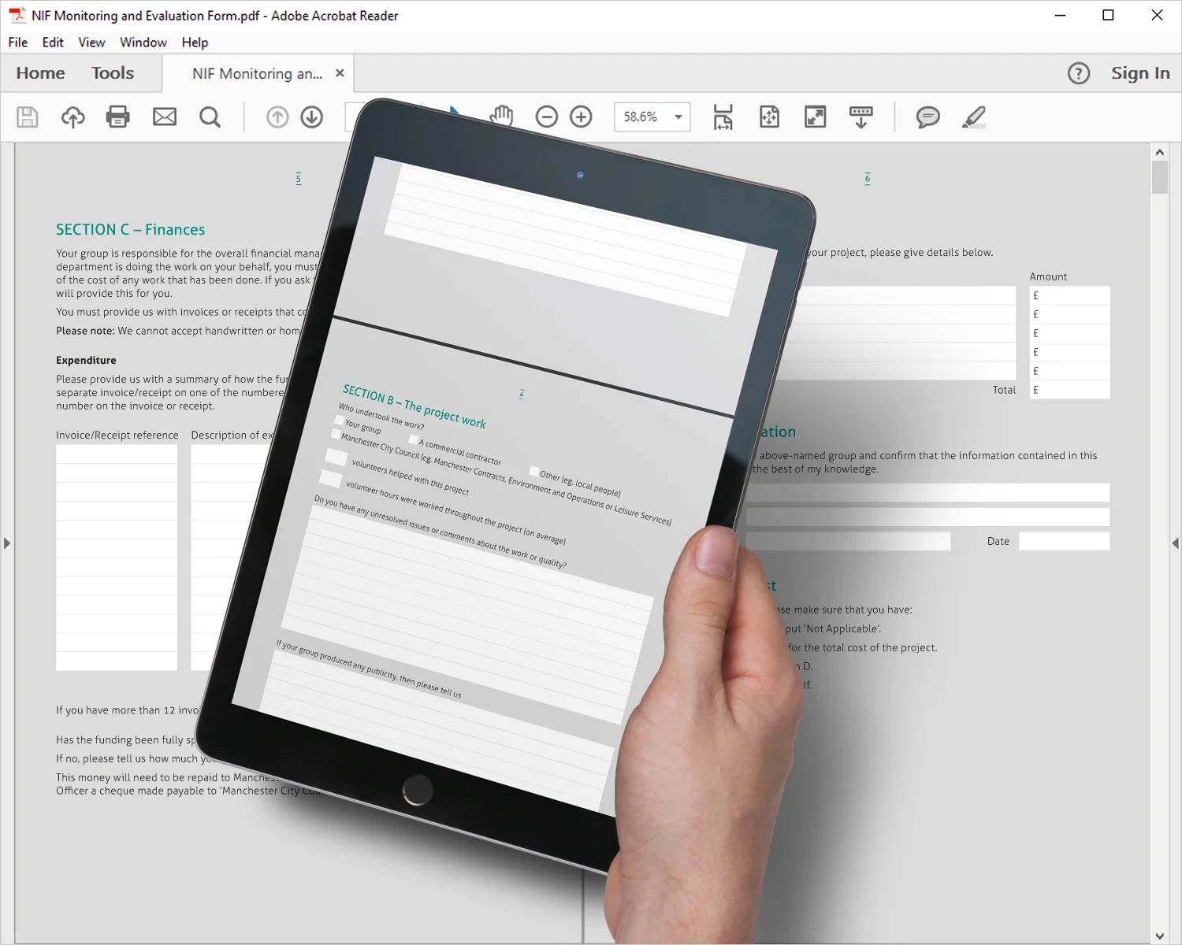1182x945 pixels.
Task: Open the File menu
Action: point(18,43)
